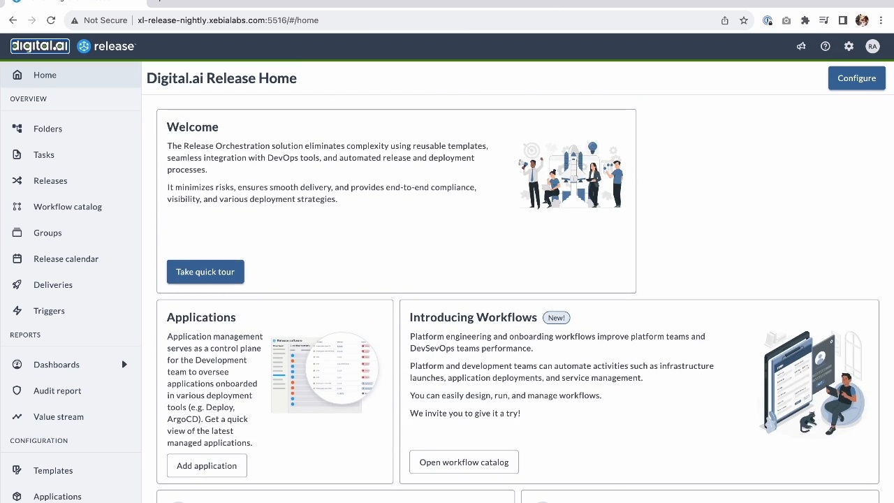Click Take quick tour button
Screen dimensions: 894x503
205,272
